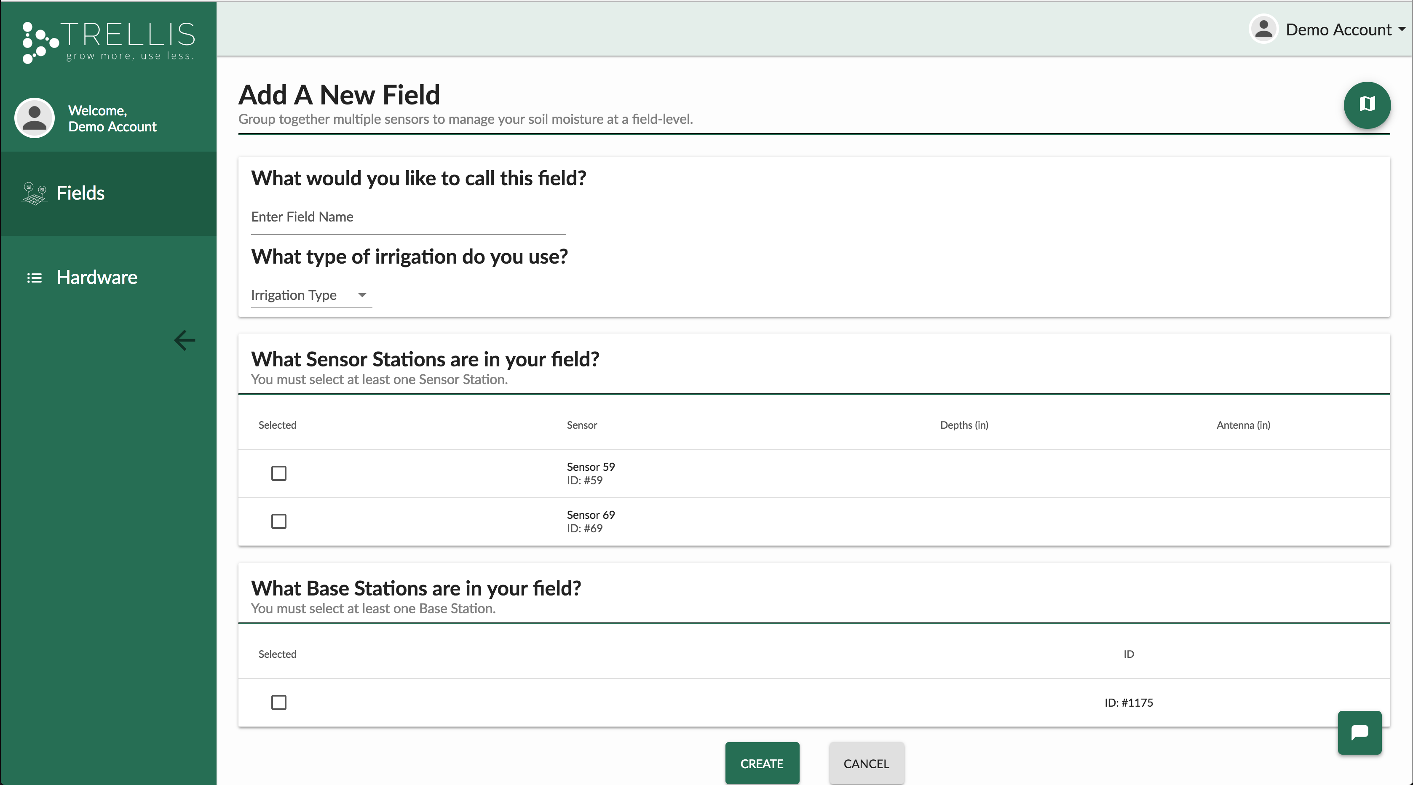Click the Fields sensor grid icon
Image resolution: width=1413 pixels, height=785 pixels.
[x=34, y=193]
